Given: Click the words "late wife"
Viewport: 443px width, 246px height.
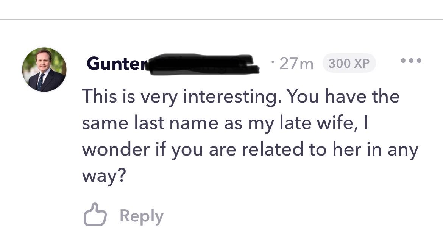Looking at the screenshot, I should pos(306,123).
